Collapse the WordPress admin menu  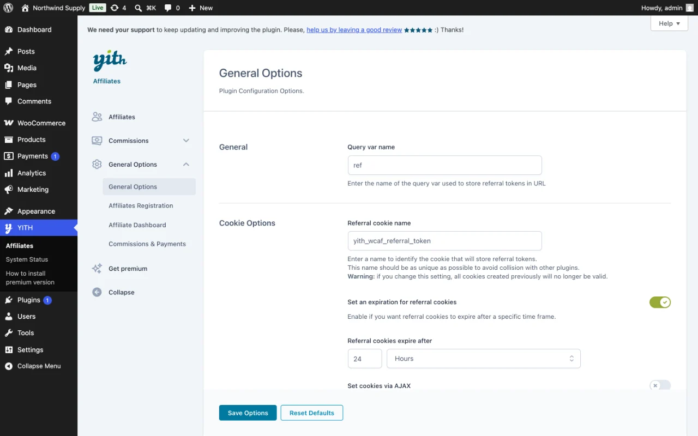click(39, 366)
